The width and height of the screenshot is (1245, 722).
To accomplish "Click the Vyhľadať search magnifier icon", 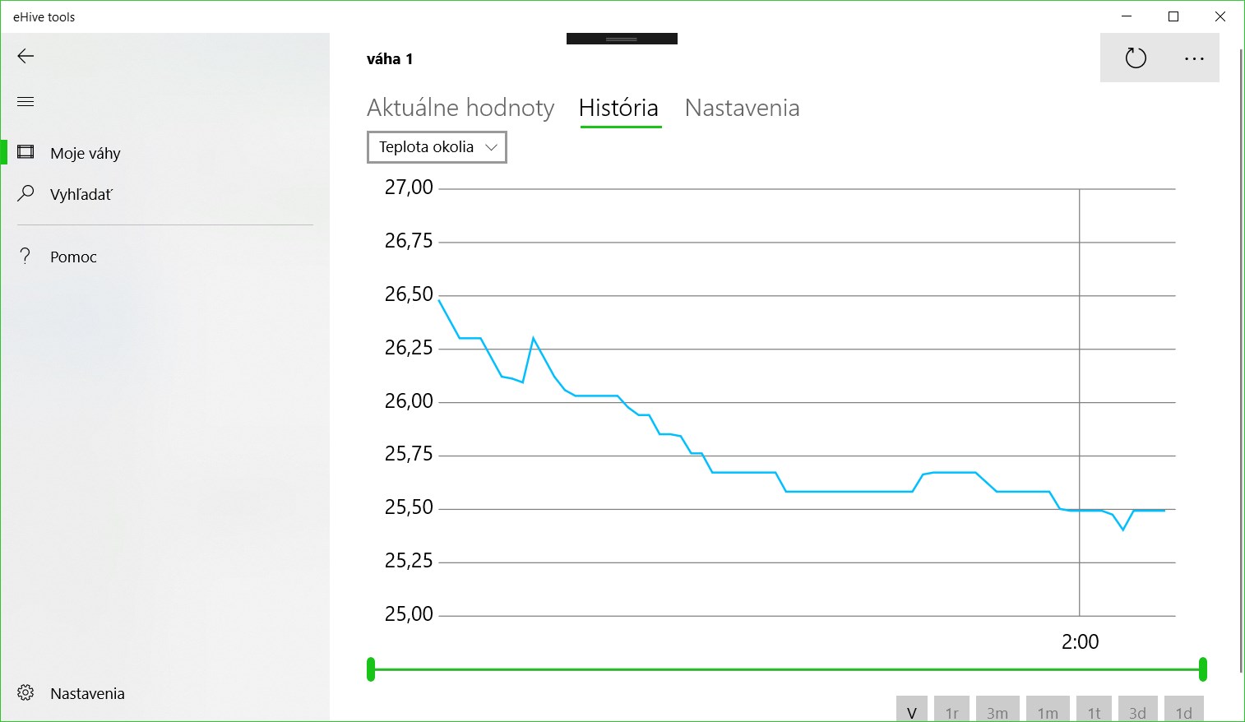I will tap(25, 194).
